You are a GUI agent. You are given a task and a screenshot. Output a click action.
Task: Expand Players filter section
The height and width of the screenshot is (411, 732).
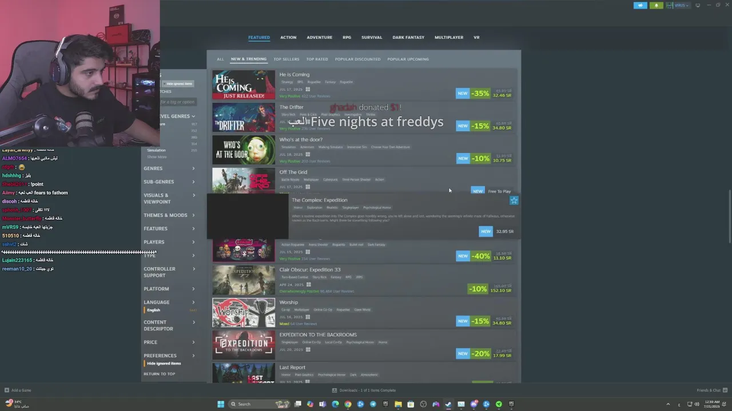(x=169, y=242)
